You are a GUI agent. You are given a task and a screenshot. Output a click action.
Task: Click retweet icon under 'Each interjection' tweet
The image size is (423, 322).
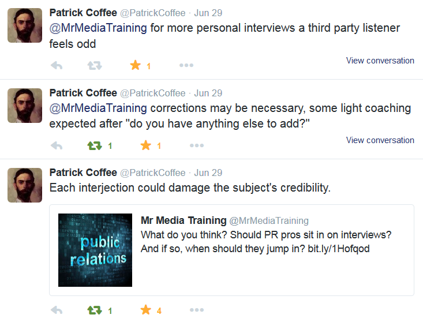click(95, 310)
